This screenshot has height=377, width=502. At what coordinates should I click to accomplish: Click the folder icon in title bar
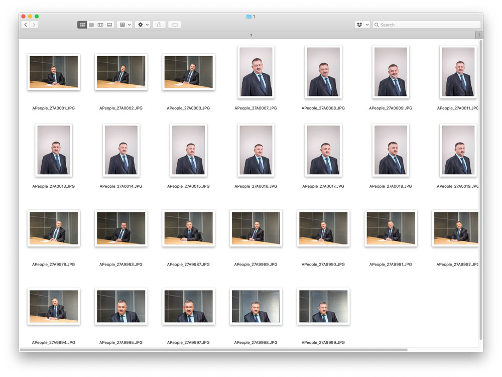[x=248, y=17]
